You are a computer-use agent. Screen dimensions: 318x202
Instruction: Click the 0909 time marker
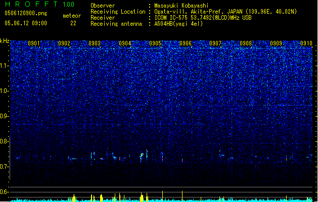(x=276, y=43)
